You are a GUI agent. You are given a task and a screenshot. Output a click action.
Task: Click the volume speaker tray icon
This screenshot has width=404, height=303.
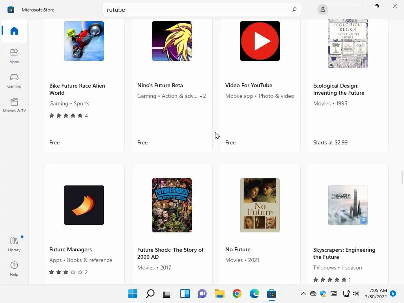tap(356, 294)
